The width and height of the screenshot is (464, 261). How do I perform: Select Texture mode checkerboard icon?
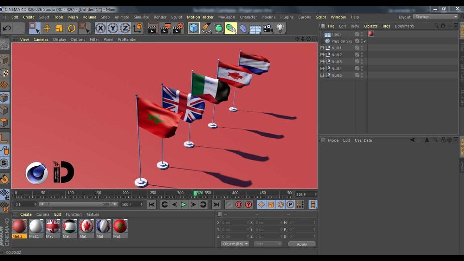tap(4, 72)
